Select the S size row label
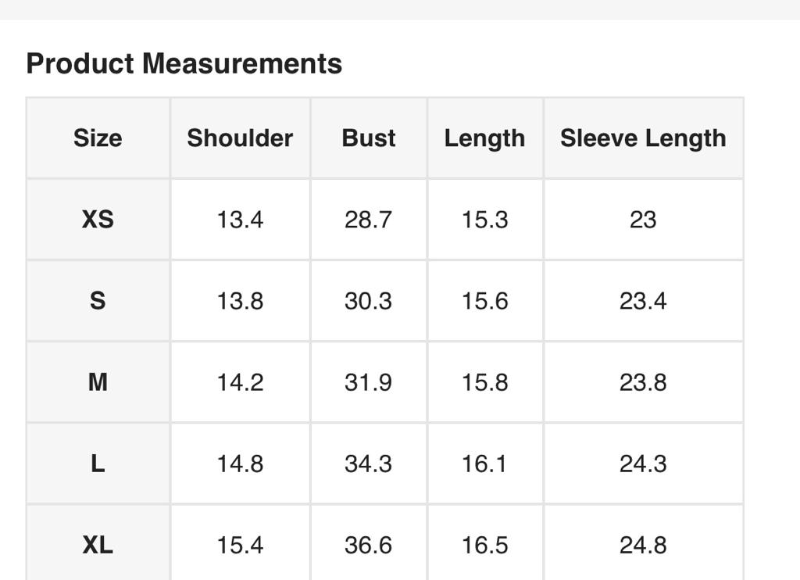The width and height of the screenshot is (800, 580). click(x=98, y=301)
